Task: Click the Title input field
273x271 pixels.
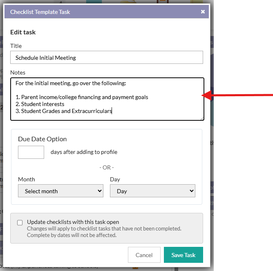Action: click(x=106, y=58)
